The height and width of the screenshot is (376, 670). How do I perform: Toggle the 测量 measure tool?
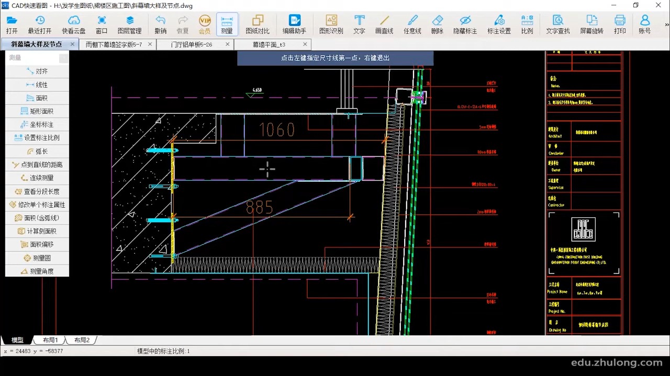227,25
